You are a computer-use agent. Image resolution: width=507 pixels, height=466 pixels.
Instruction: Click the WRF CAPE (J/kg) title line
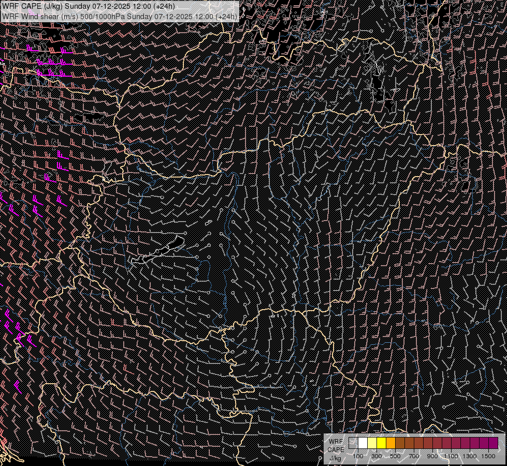(x=88, y=6)
